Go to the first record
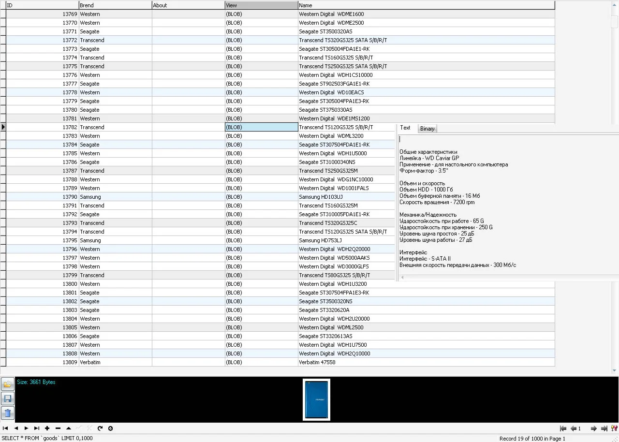Image resolution: width=619 pixels, height=442 pixels. [x=5, y=428]
